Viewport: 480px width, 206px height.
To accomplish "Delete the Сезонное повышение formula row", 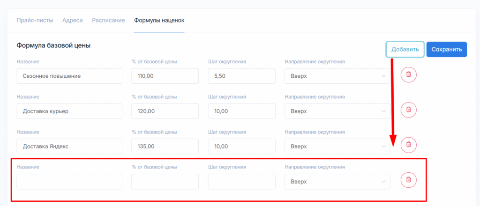I will pyautogui.click(x=408, y=74).
